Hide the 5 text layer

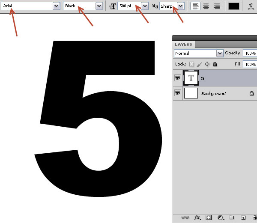click(x=177, y=77)
